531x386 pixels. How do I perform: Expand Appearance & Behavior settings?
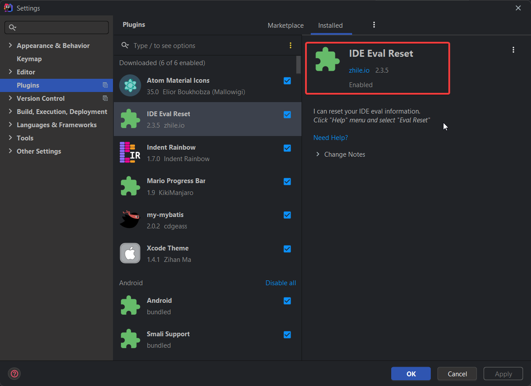point(11,45)
